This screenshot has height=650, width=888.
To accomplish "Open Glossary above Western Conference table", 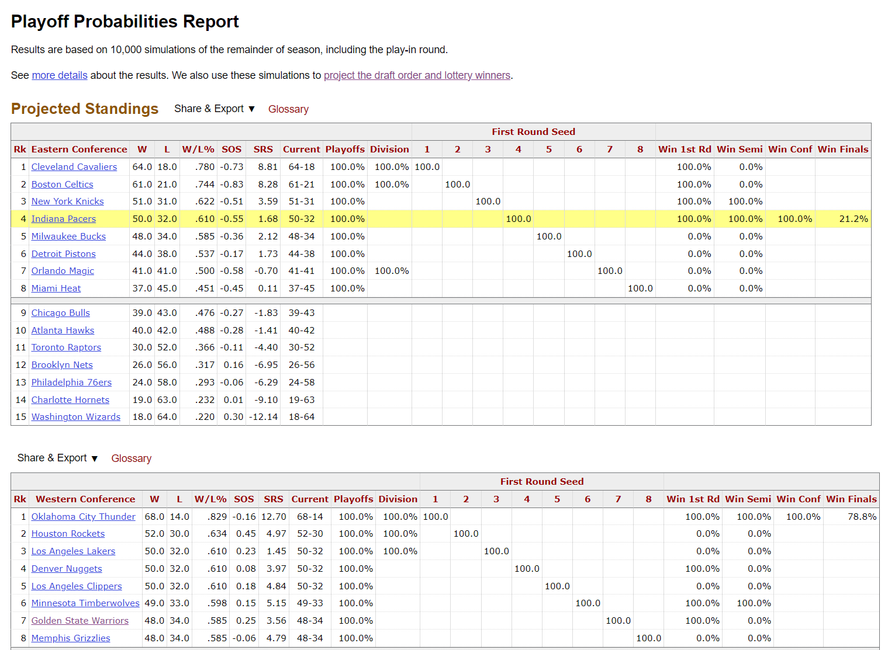I will pos(131,458).
